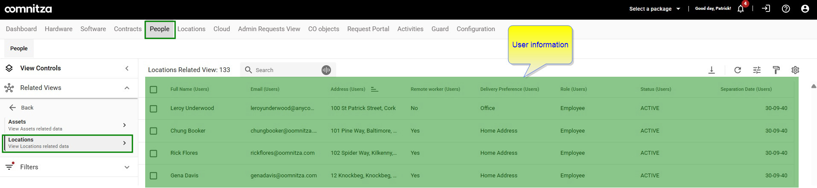Click the Oomnitza logo

(x=28, y=9)
